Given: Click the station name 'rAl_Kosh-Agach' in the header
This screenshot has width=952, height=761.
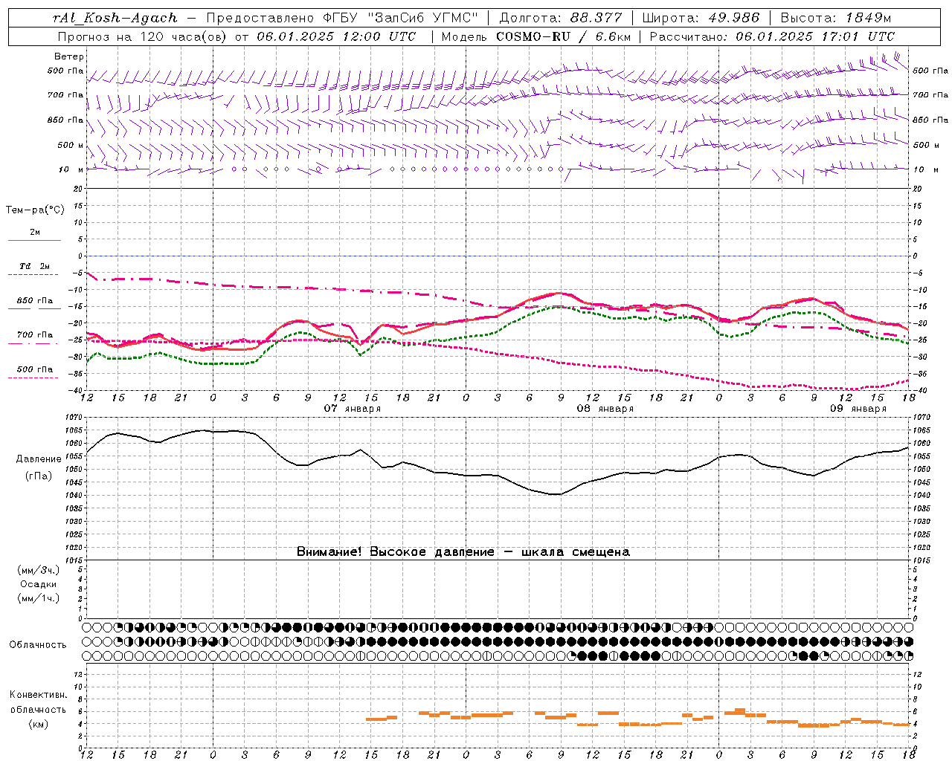Looking at the screenshot, I should 115,18.
